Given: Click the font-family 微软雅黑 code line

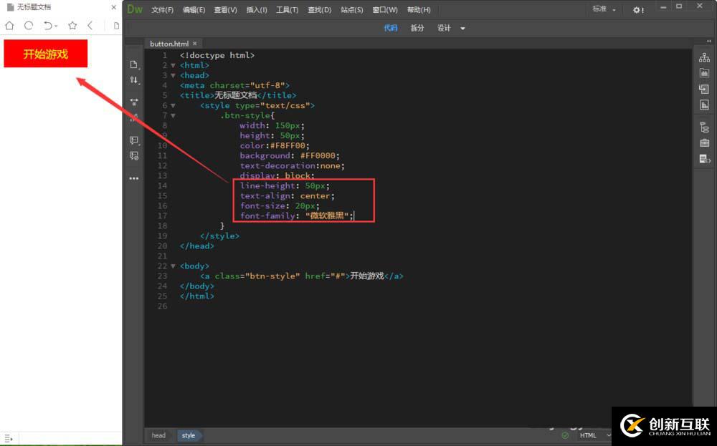Looking at the screenshot, I should 297,216.
